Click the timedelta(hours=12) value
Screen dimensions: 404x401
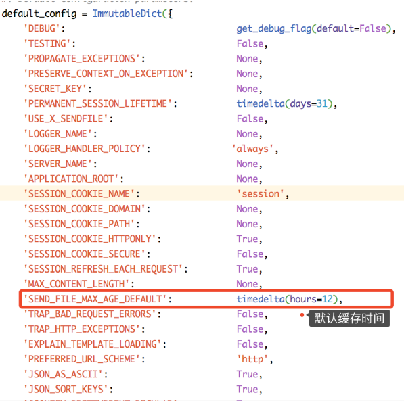coord(288,299)
